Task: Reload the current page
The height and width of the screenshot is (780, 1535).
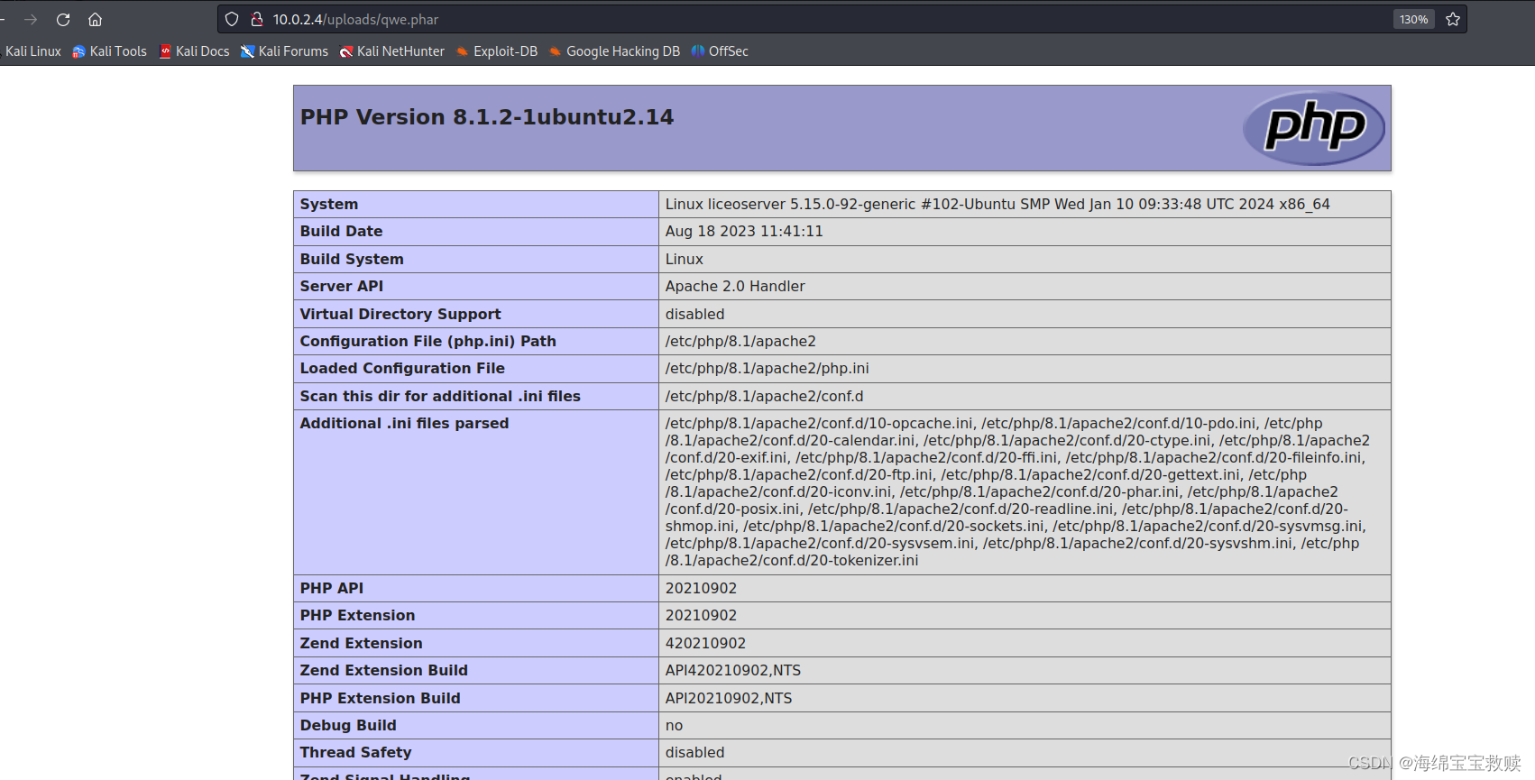Action: (x=63, y=19)
